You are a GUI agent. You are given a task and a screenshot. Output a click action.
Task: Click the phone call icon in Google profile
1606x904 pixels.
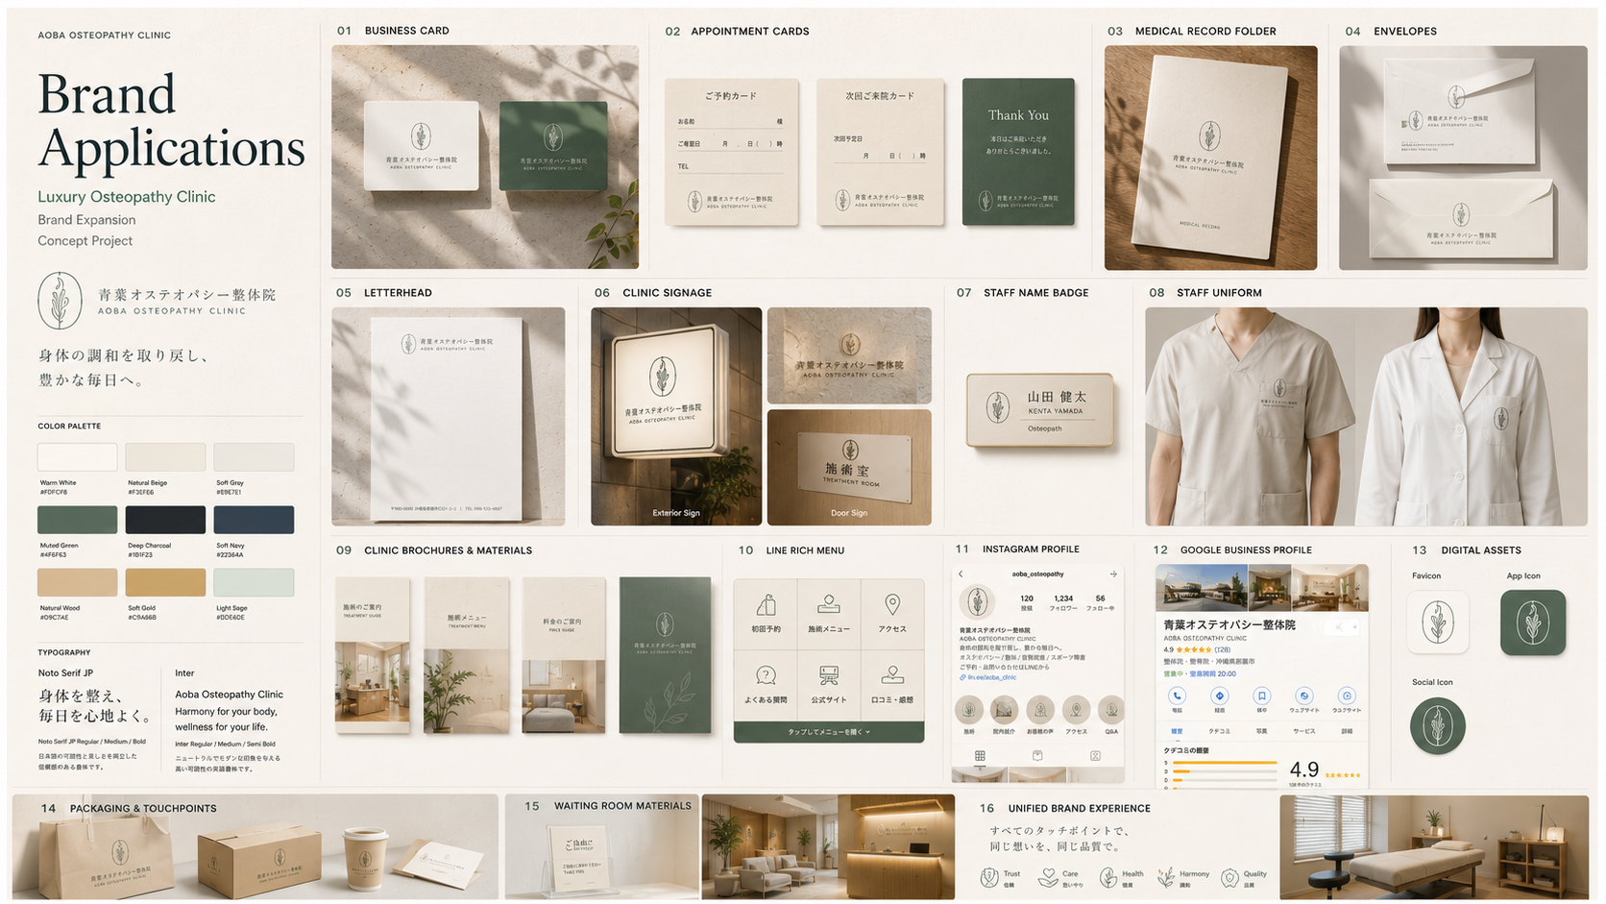pos(1177,696)
